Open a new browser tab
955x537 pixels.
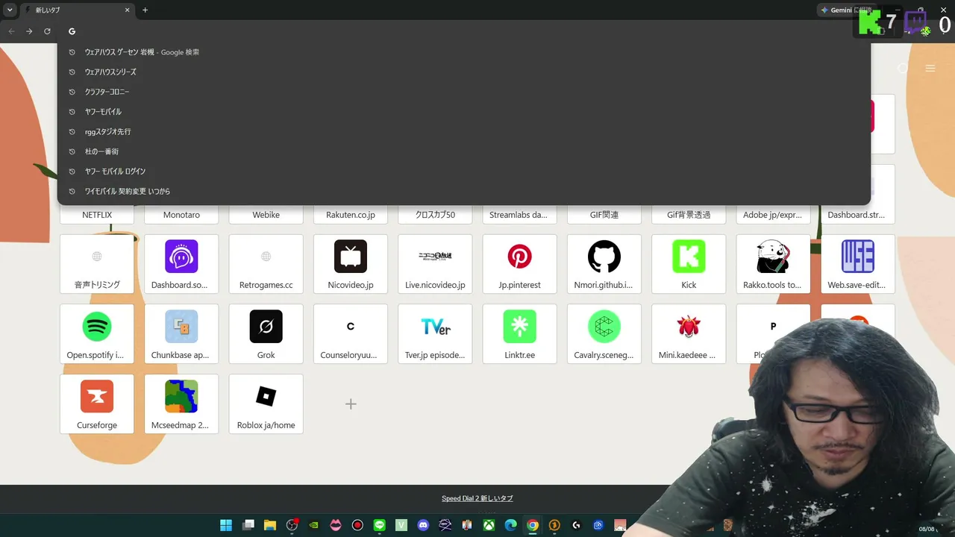tap(145, 10)
